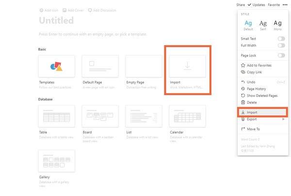Open the Updates button at top
The height and width of the screenshot is (196, 291).
pyautogui.click(x=257, y=5)
